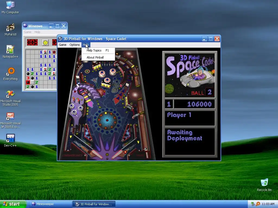This screenshot has width=278, height=208.
Task: Click the left flipper on the pinball table
Action: pos(95,154)
